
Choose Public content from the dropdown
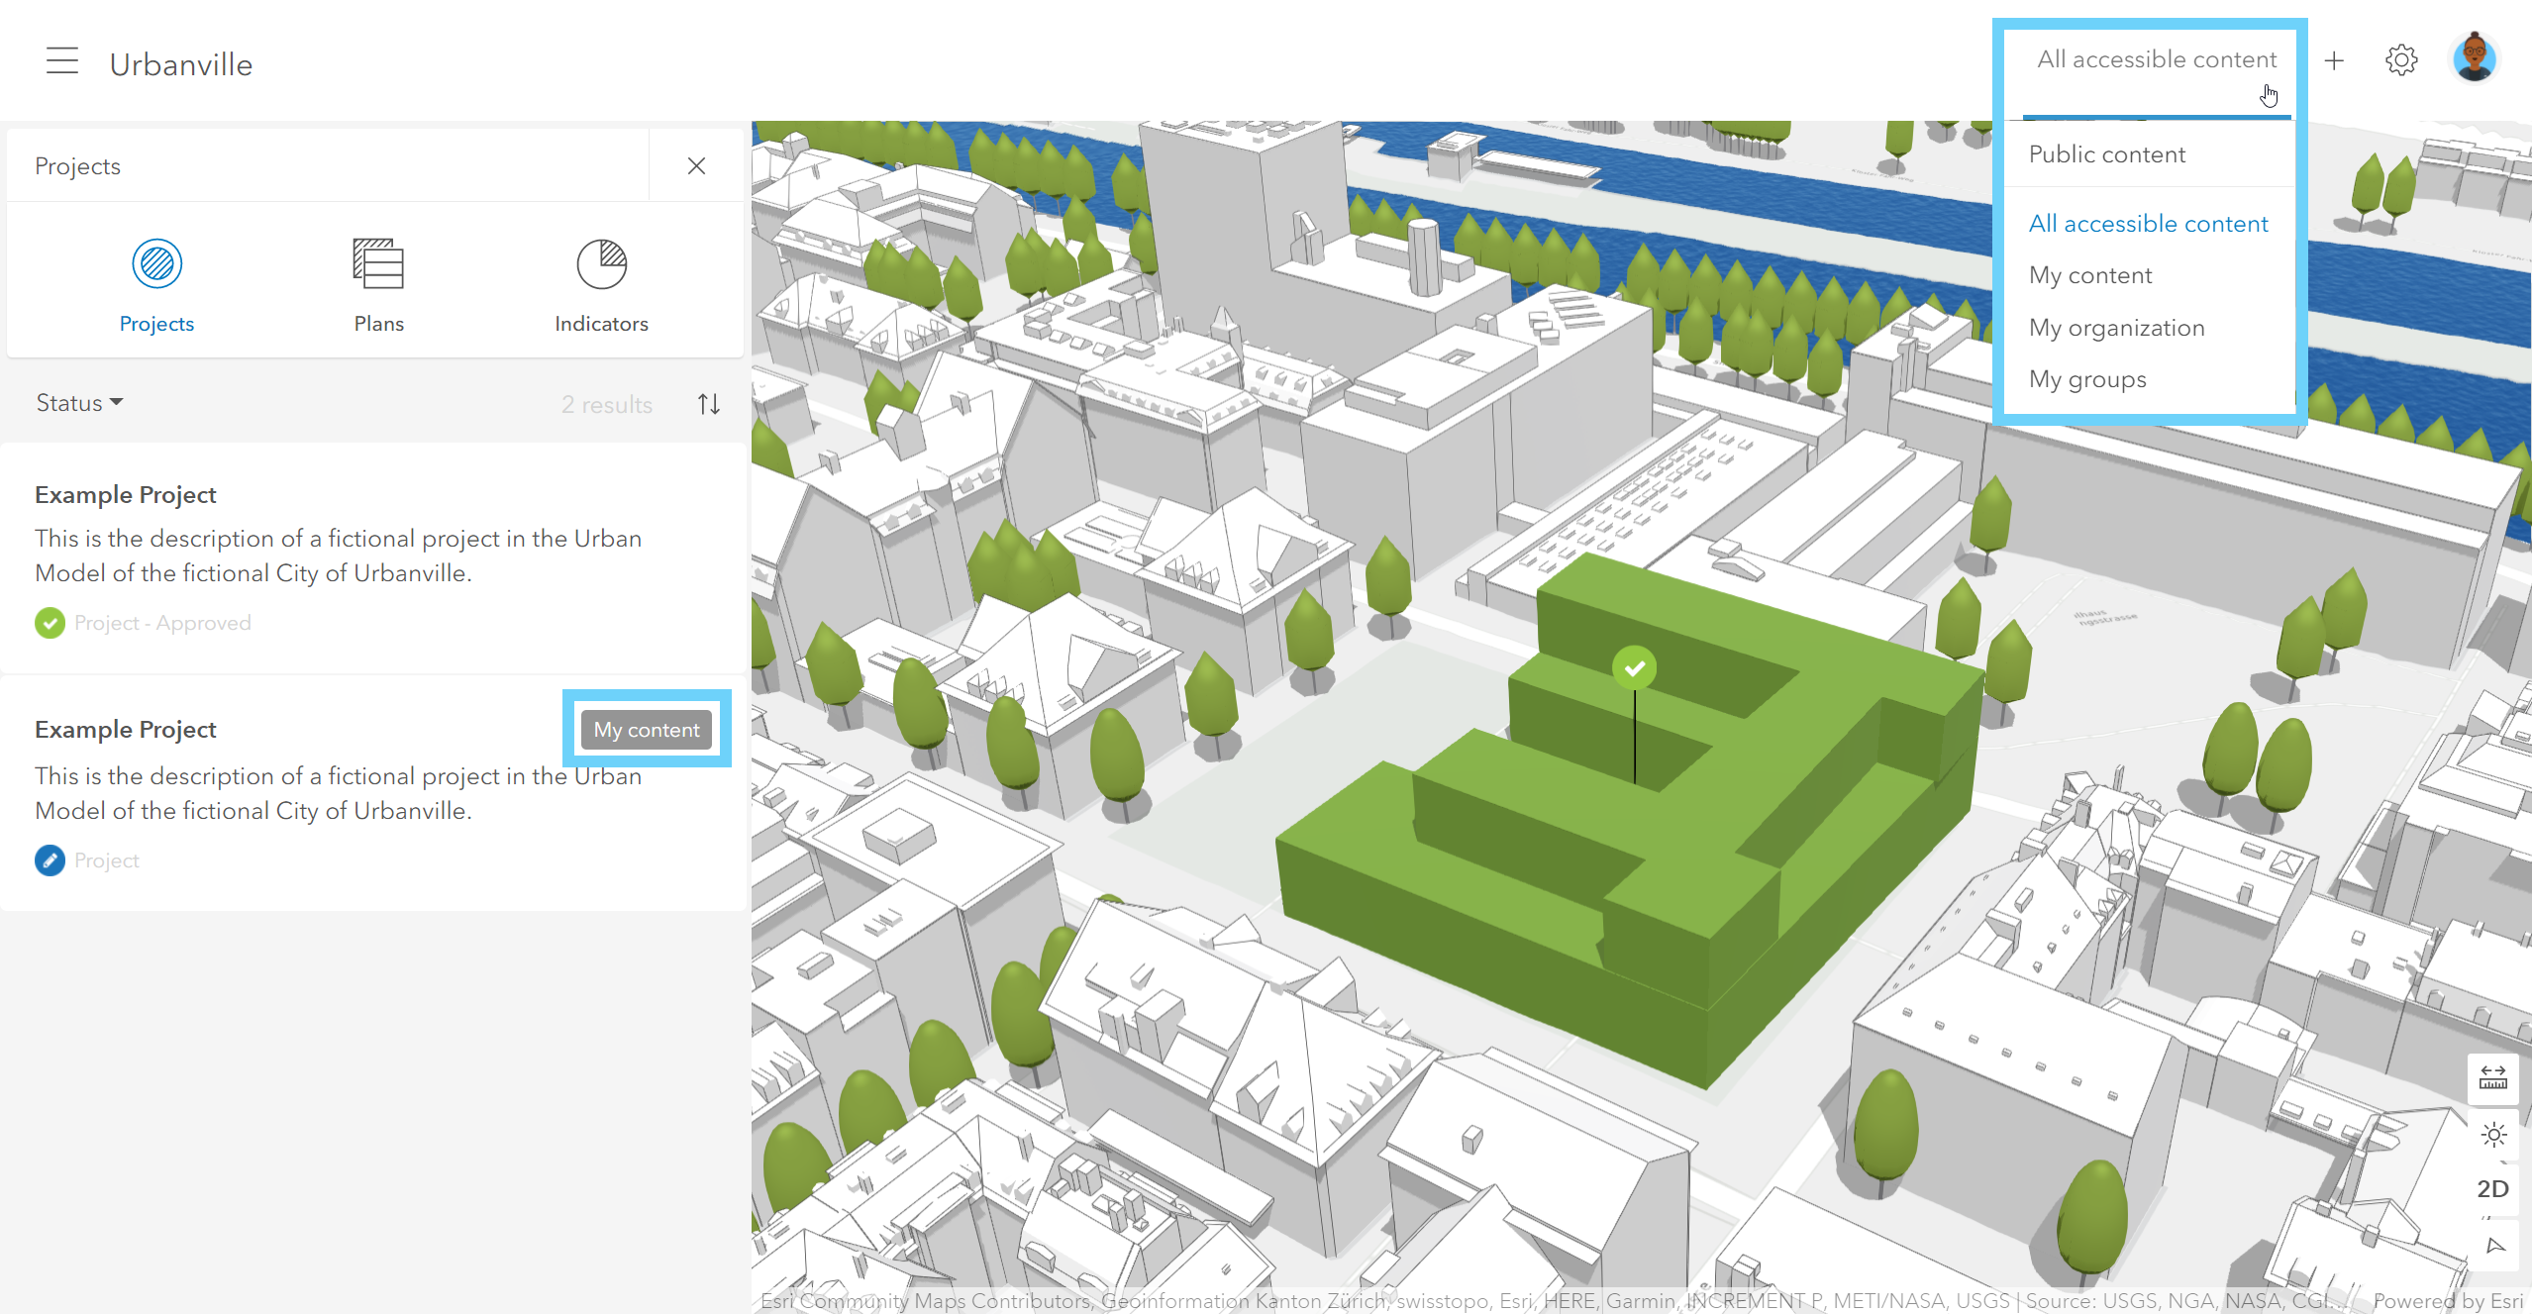click(x=2106, y=154)
